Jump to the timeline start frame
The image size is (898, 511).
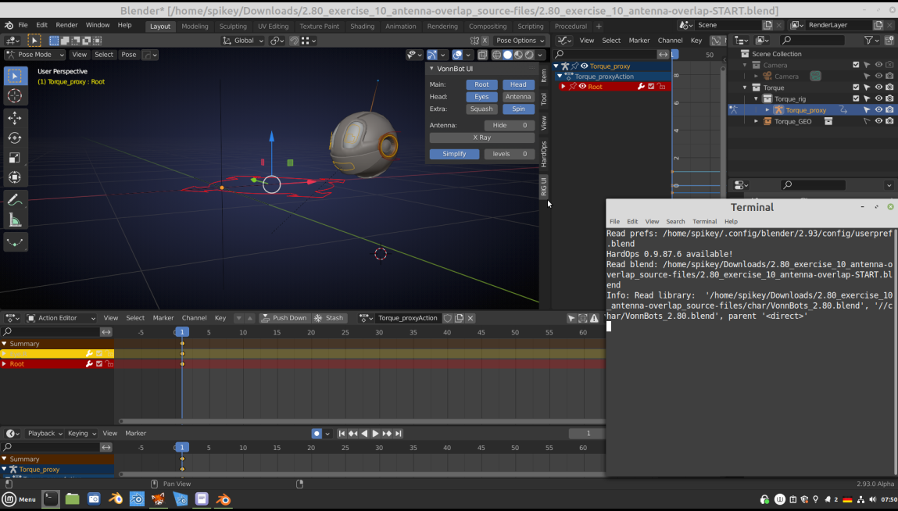pyautogui.click(x=342, y=434)
